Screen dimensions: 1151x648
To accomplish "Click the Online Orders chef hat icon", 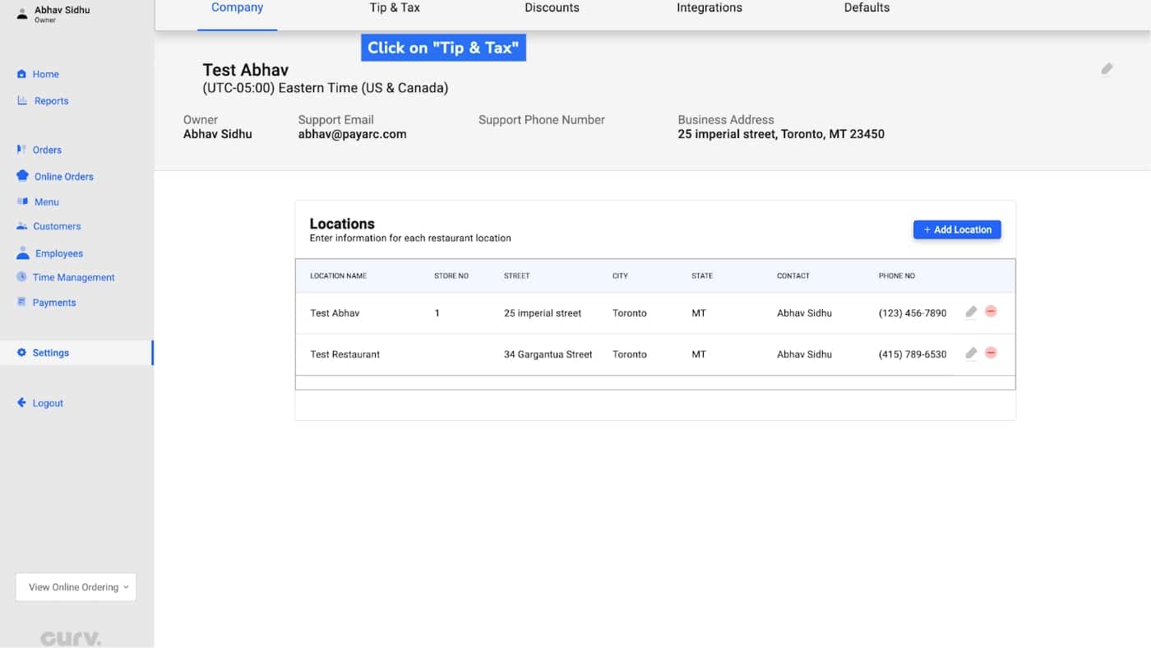I will click(22, 176).
